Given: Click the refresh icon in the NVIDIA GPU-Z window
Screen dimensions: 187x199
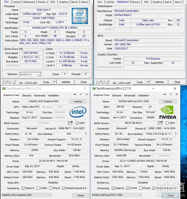Looking at the screenshot, I should pyautogui.click(x=171, y=94).
